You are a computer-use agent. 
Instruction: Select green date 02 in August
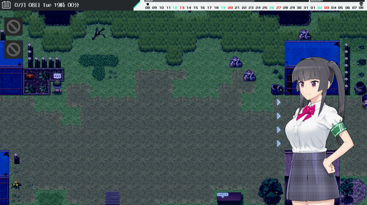pyautogui.click(x=320, y=8)
